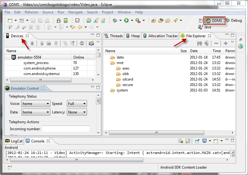This screenshot has height=175, width=248.
Task: Click the Print toolbar icon
Action: [x=47, y=20]
